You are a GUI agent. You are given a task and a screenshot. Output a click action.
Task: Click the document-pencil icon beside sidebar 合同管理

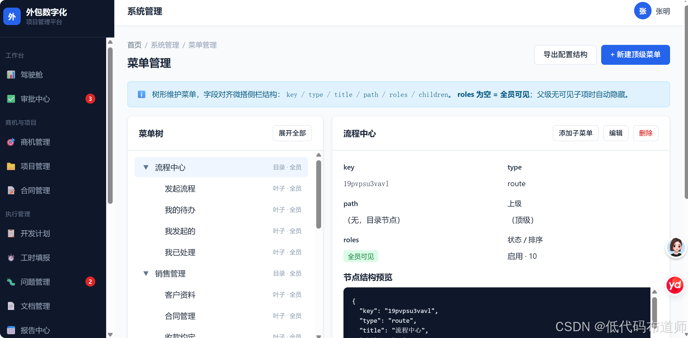tap(11, 190)
